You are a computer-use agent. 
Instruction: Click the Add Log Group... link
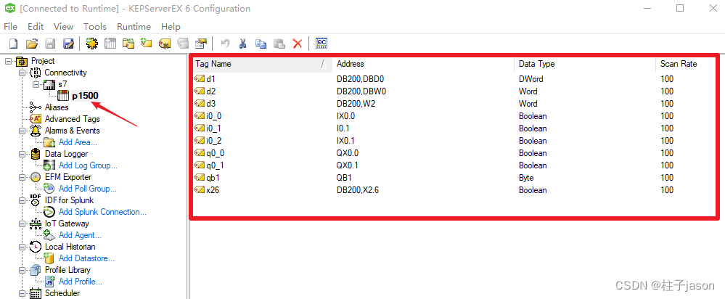[x=88, y=165]
